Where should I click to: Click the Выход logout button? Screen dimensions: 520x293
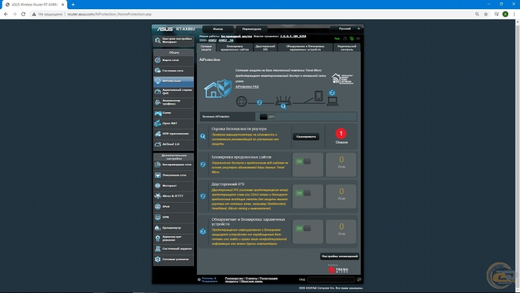click(x=218, y=29)
